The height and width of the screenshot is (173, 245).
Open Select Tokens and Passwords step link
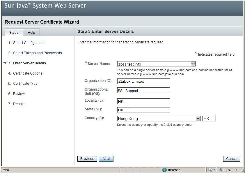click(x=37, y=53)
